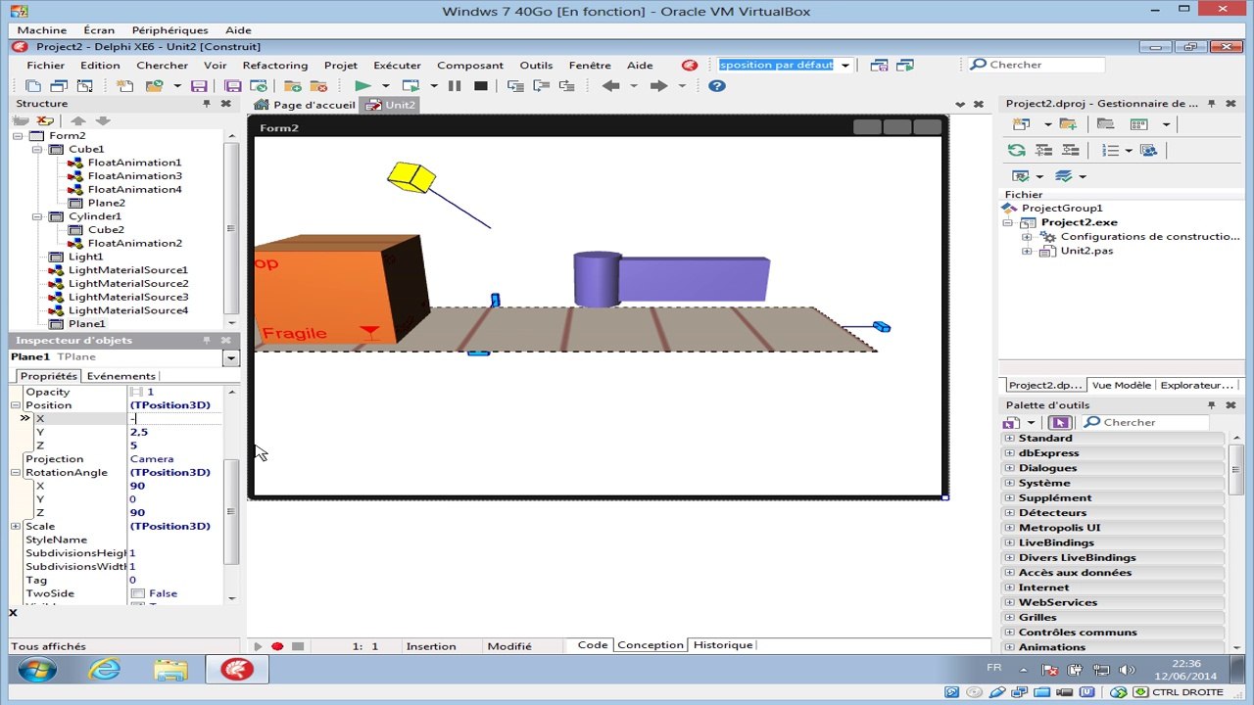This screenshot has width=1254, height=705.
Task: Open the Composant menu
Action: pos(470,65)
